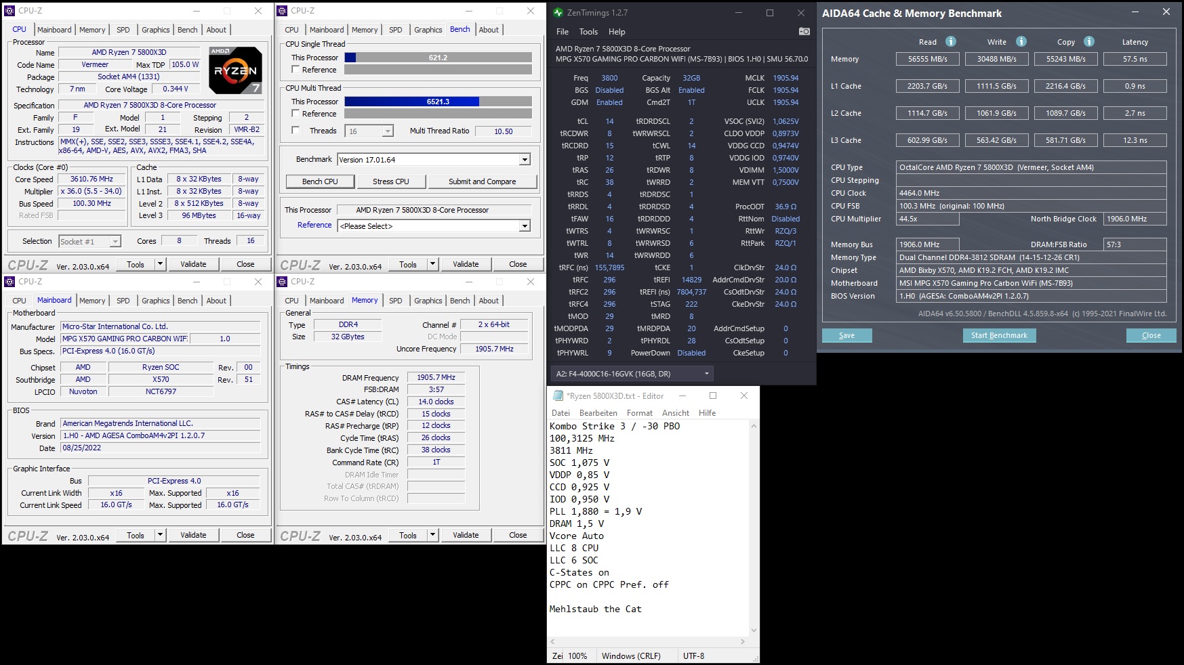Enable the Reference checkbox under CPU Single Thread
Image resolution: width=1184 pixels, height=665 pixels.
[295, 70]
